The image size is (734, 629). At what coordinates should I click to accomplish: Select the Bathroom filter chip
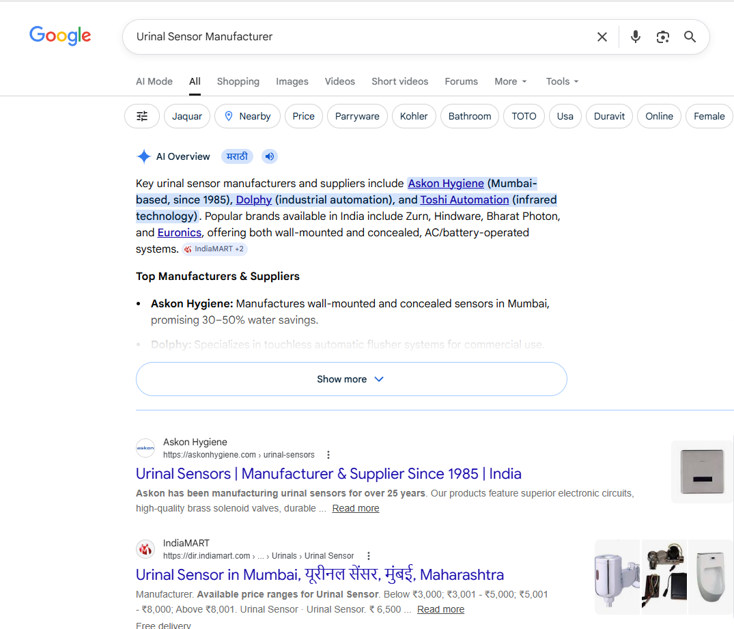point(470,116)
